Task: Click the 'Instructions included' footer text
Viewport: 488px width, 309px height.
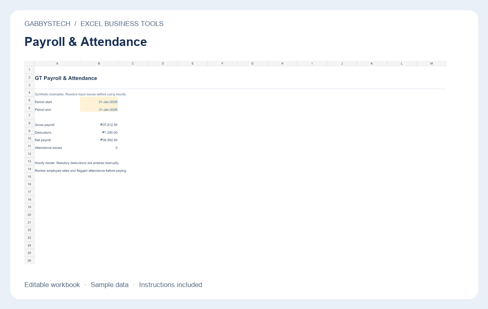Action: click(170, 285)
